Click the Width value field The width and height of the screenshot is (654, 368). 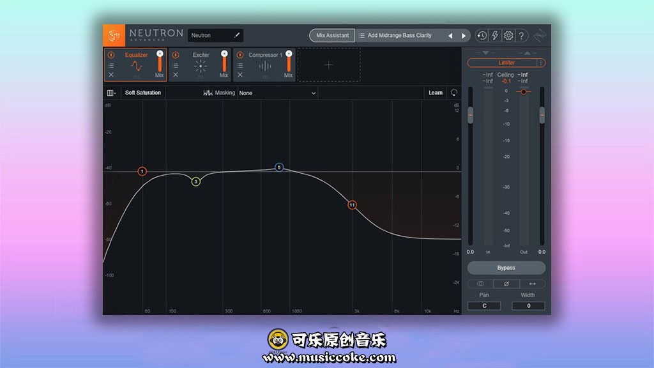(528, 306)
